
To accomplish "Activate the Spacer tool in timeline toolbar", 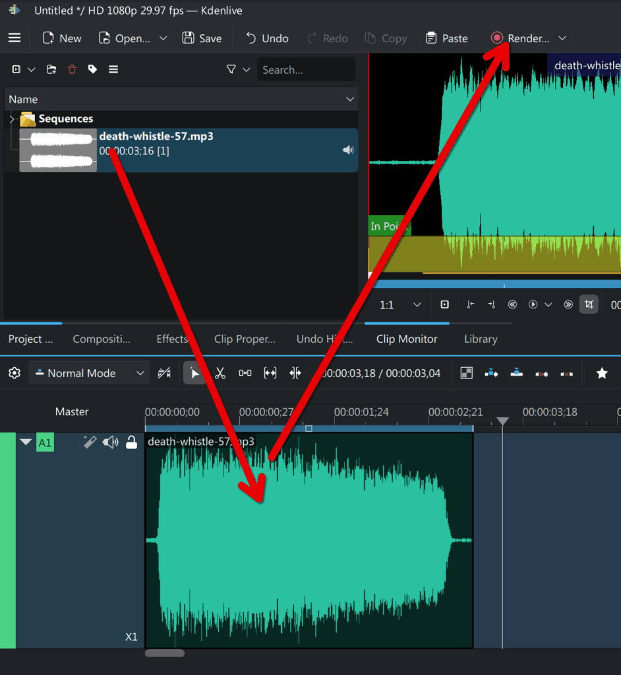I will click(x=245, y=373).
